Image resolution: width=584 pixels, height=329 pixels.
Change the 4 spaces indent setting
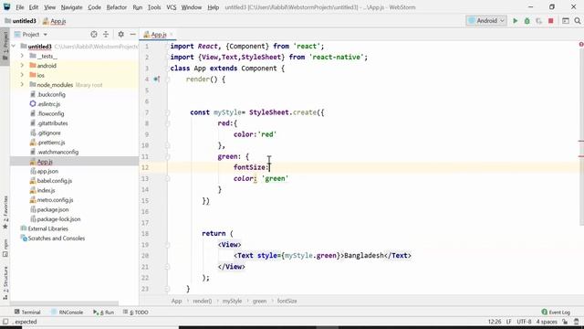[x=547, y=322]
